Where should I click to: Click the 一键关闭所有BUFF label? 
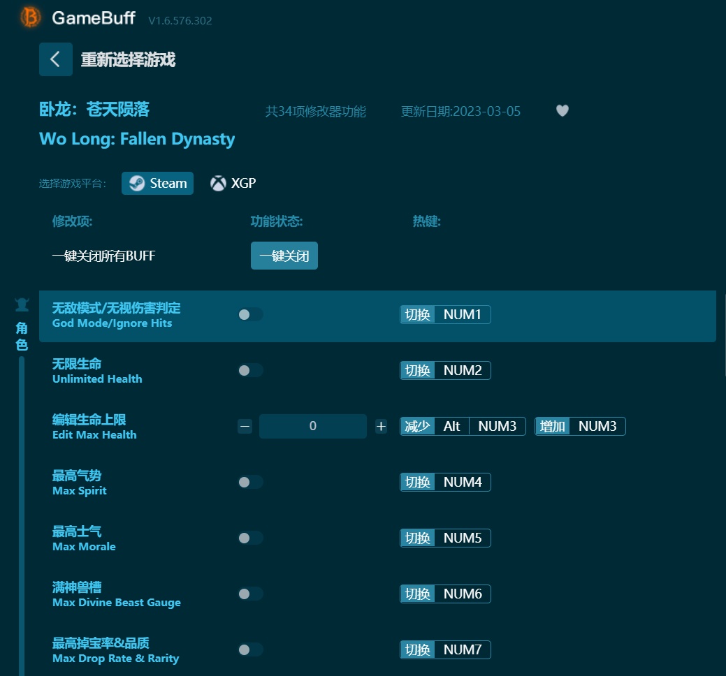click(x=103, y=256)
